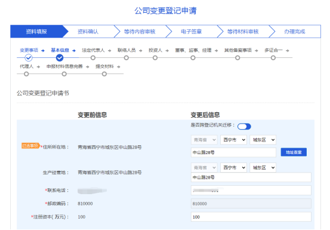Open the 青海省 dropdown for 住所所在地
Screen dimensions: 330x230
point(204,140)
